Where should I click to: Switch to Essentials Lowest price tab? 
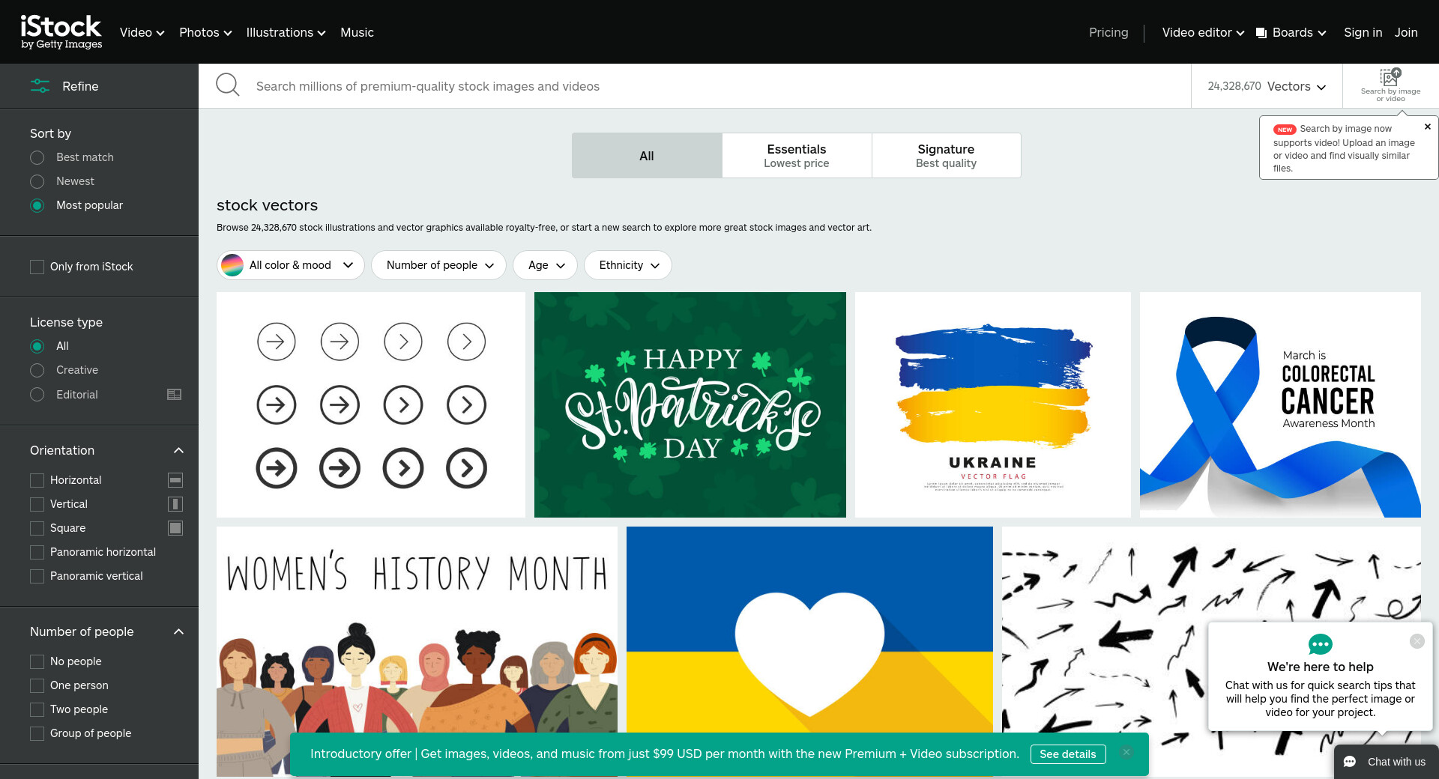click(x=797, y=156)
